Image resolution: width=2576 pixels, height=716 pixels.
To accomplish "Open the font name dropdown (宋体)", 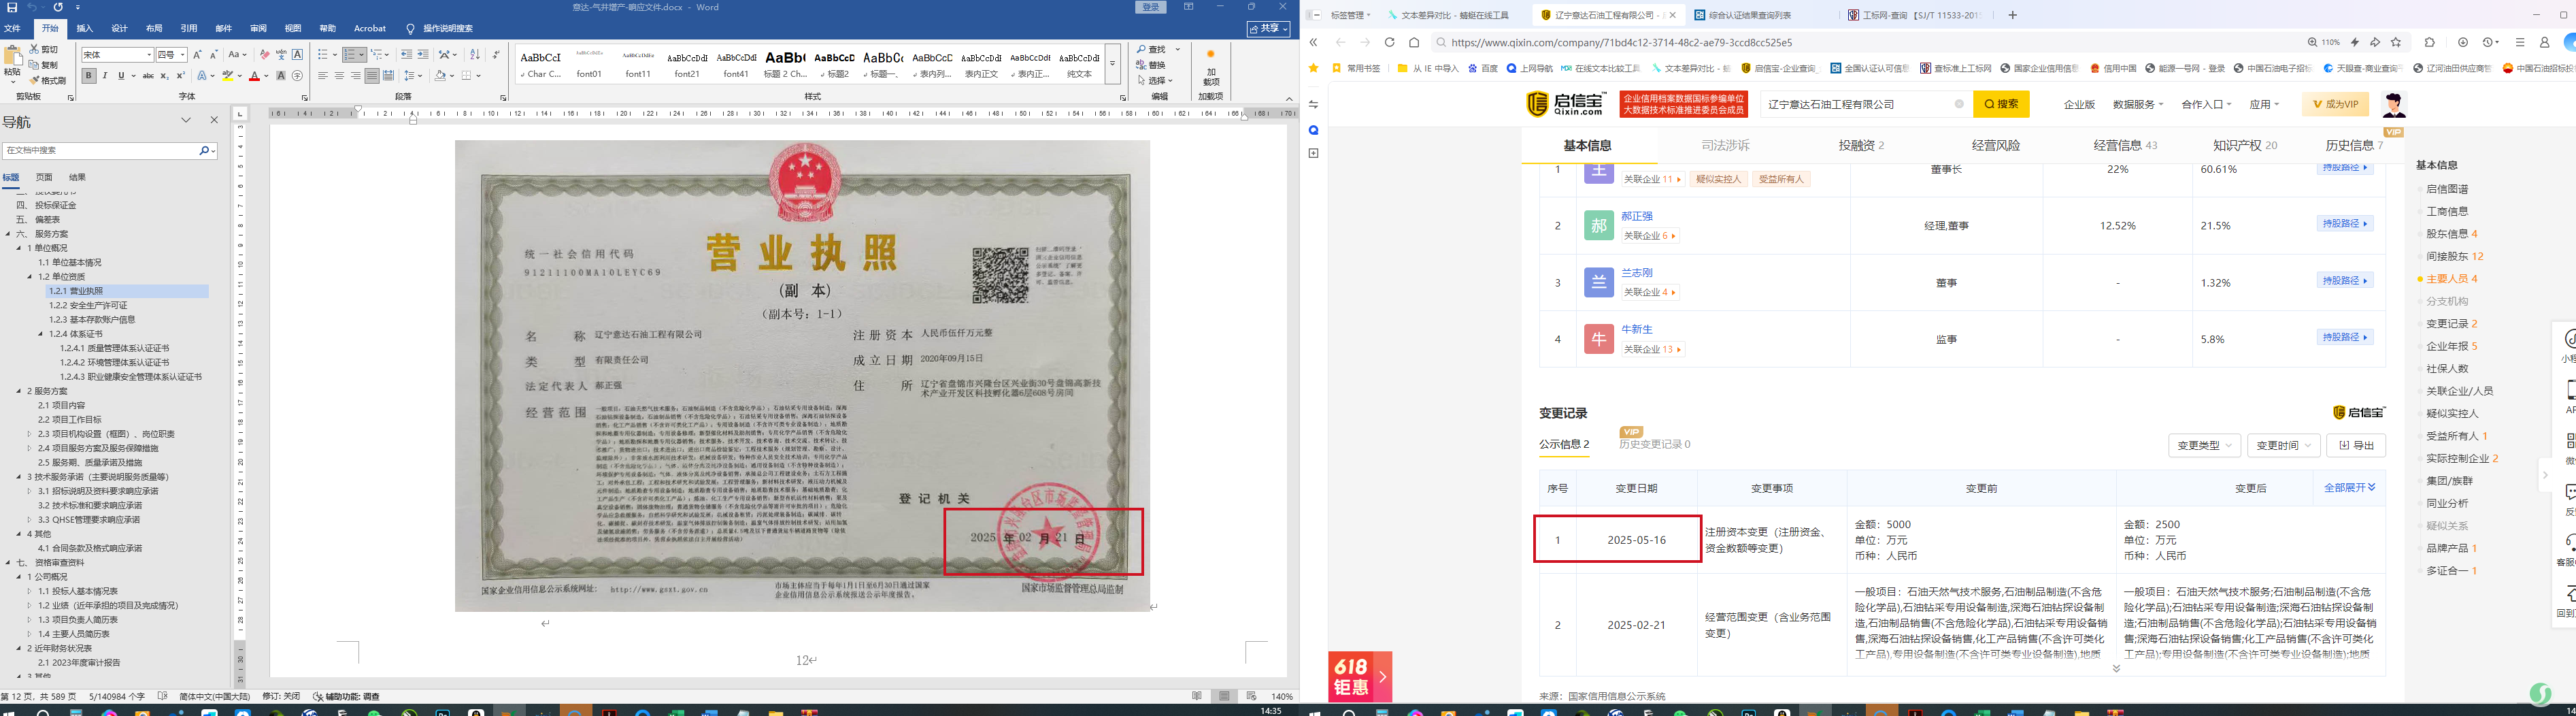I will [x=149, y=55].
